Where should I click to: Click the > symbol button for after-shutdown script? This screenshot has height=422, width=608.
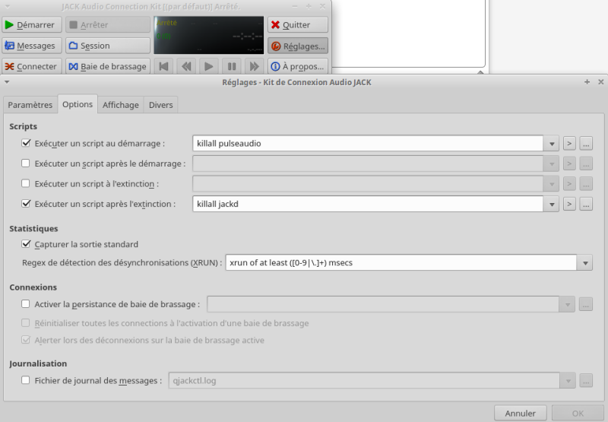coord(569,204)
